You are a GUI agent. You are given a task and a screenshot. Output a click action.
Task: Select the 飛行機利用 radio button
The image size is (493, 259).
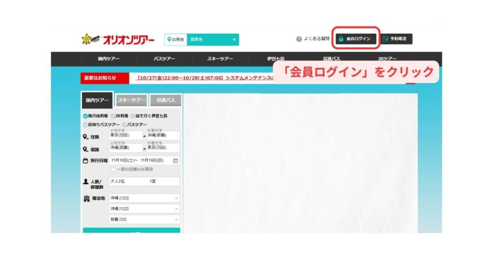[x=85, y=116]
